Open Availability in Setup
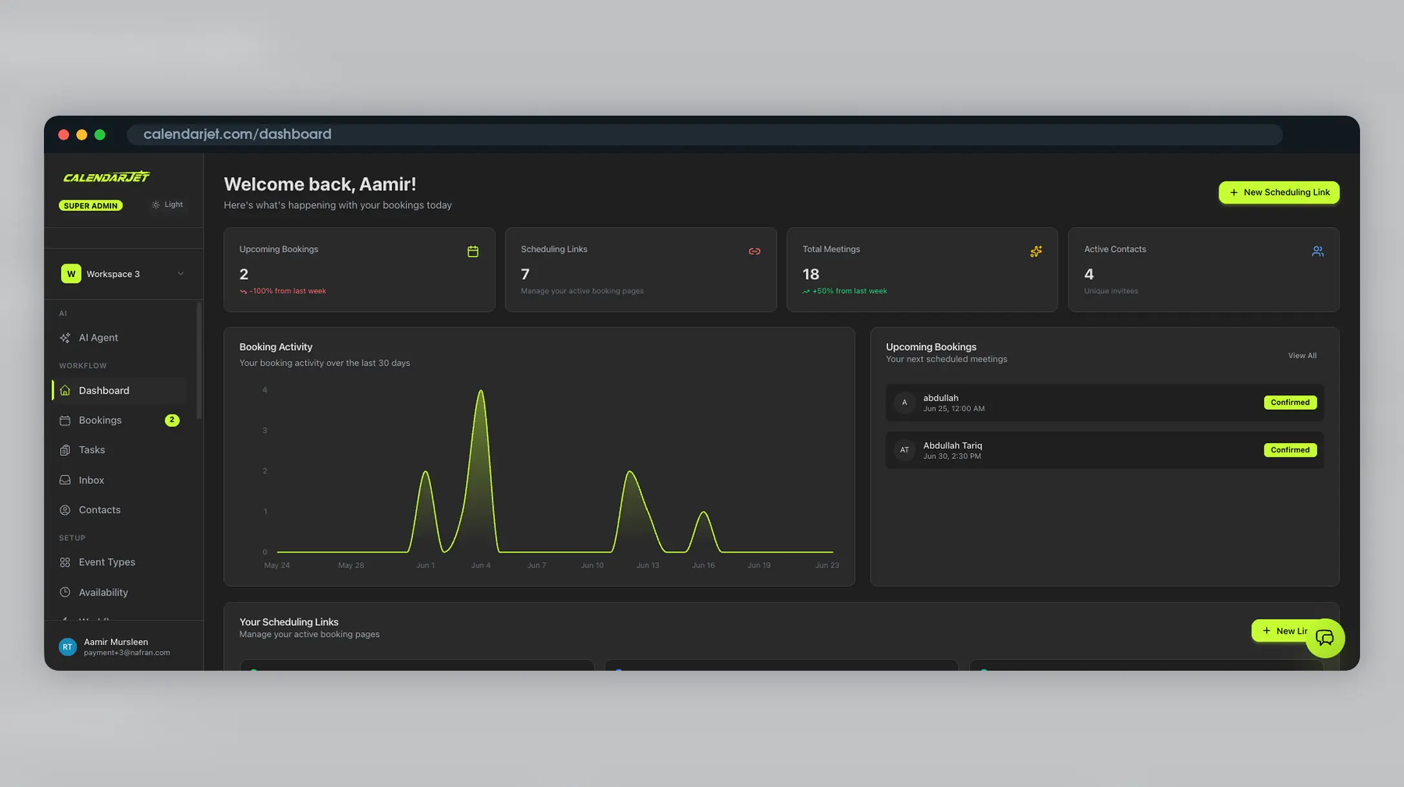The width and height of the screenshot is (1404, 787). pyautogui.click(x=120, y=592)
